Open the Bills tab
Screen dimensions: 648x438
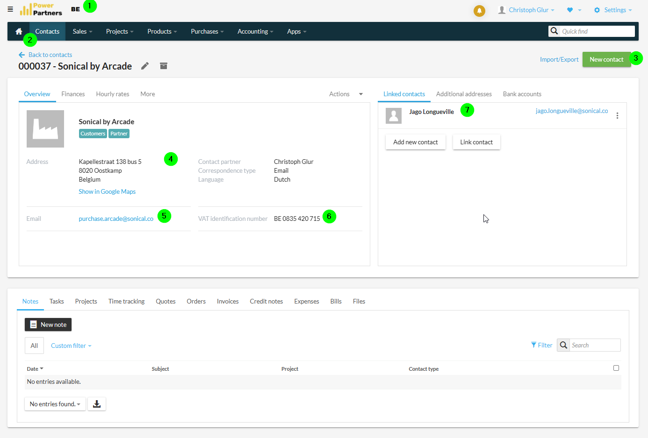(336, 301)
